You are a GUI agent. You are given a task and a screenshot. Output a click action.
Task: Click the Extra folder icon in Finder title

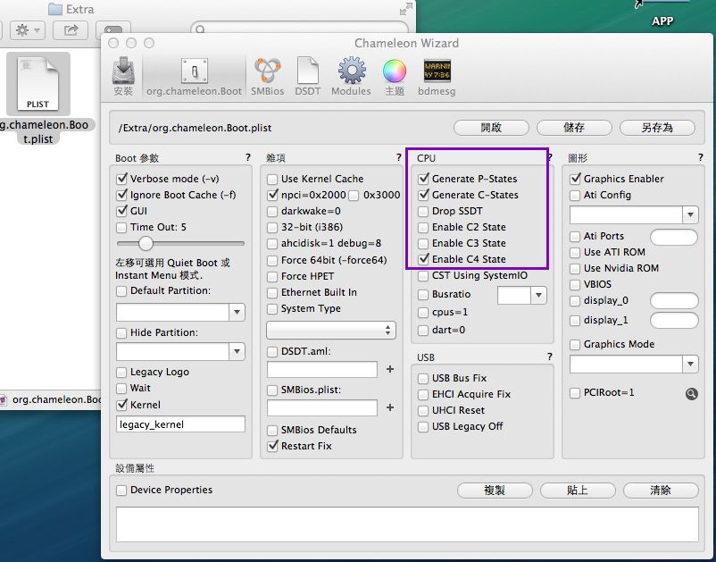click(x=54, y=9)
